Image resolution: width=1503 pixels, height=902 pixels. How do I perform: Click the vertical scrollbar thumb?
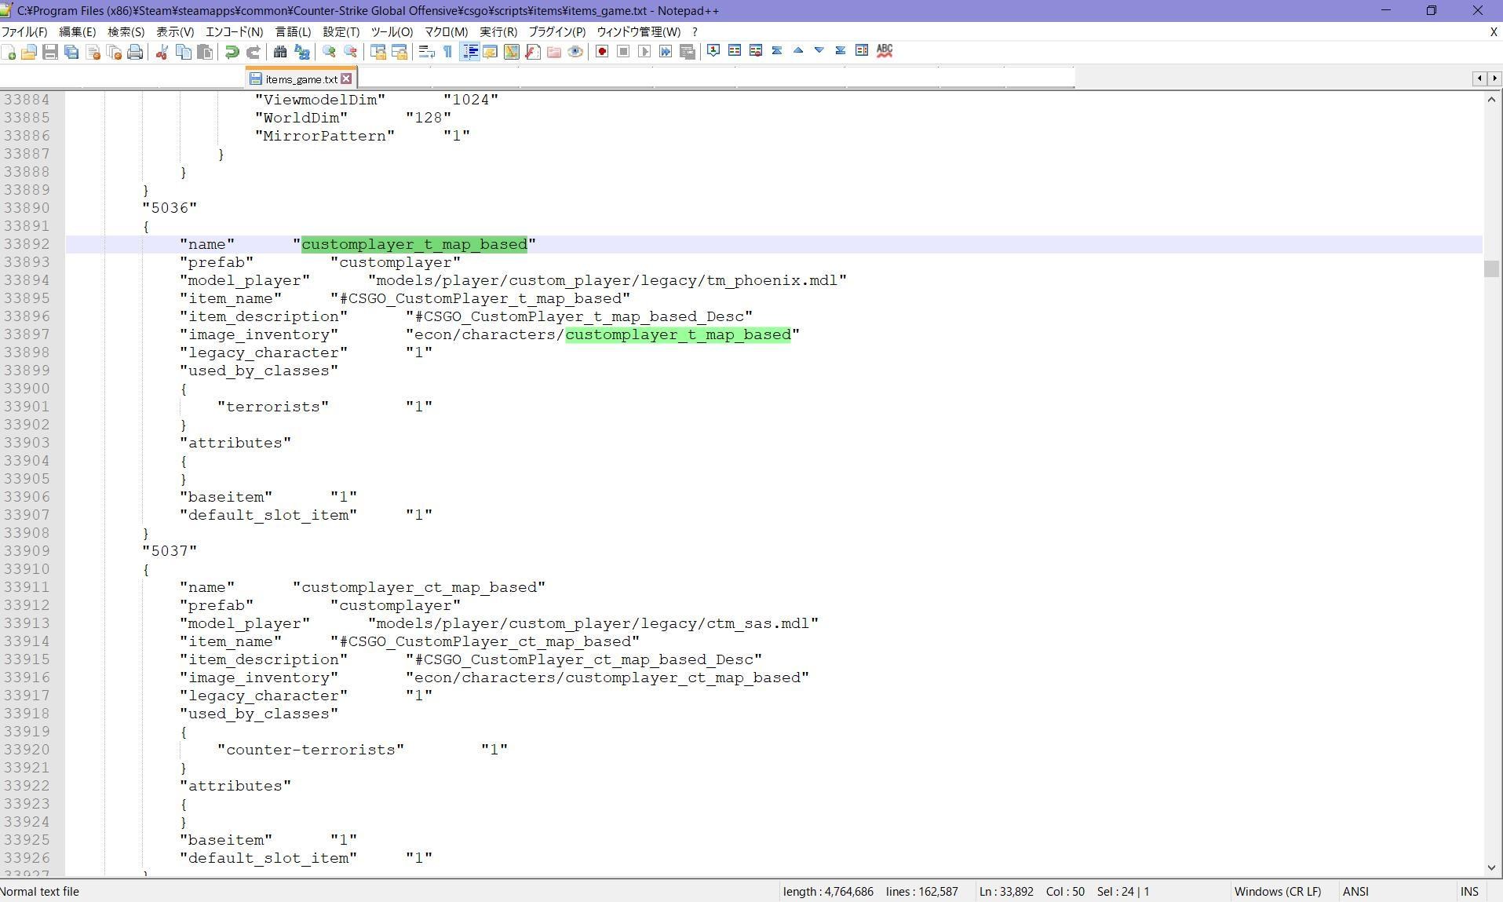click(x=1491, y=268)
